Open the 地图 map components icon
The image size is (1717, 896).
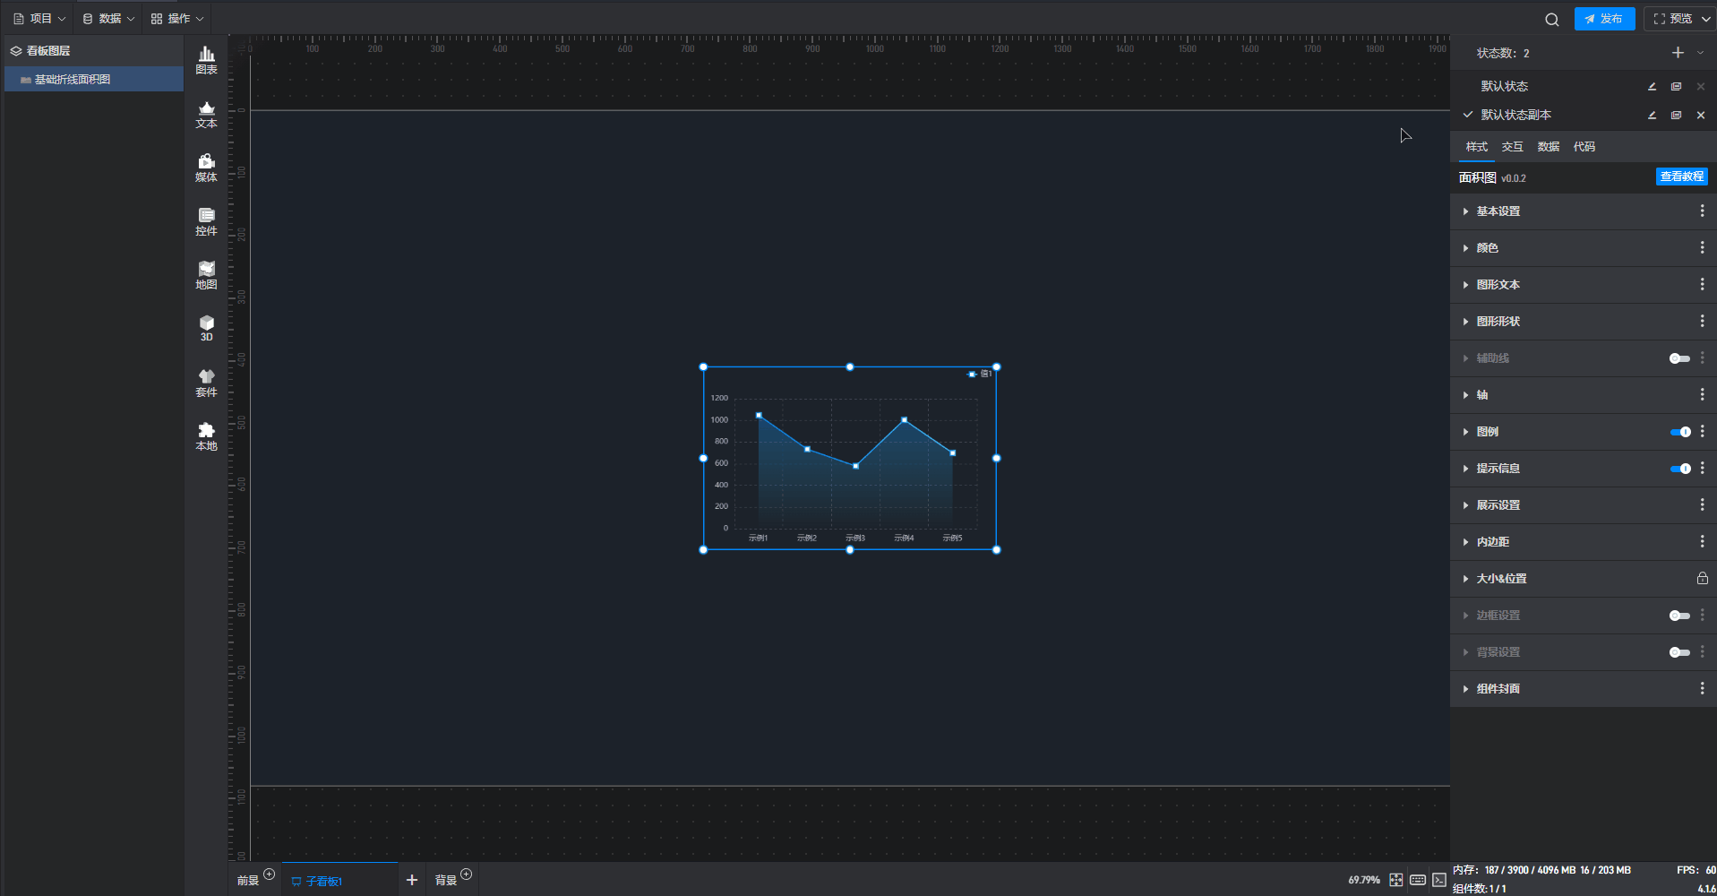(x=206, y=275)
